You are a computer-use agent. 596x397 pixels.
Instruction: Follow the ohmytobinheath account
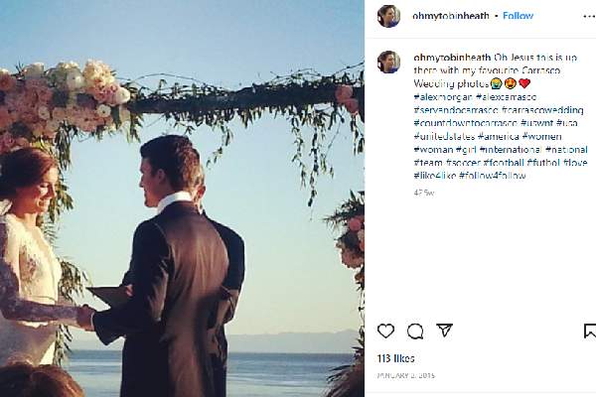[x=518, y=16]
